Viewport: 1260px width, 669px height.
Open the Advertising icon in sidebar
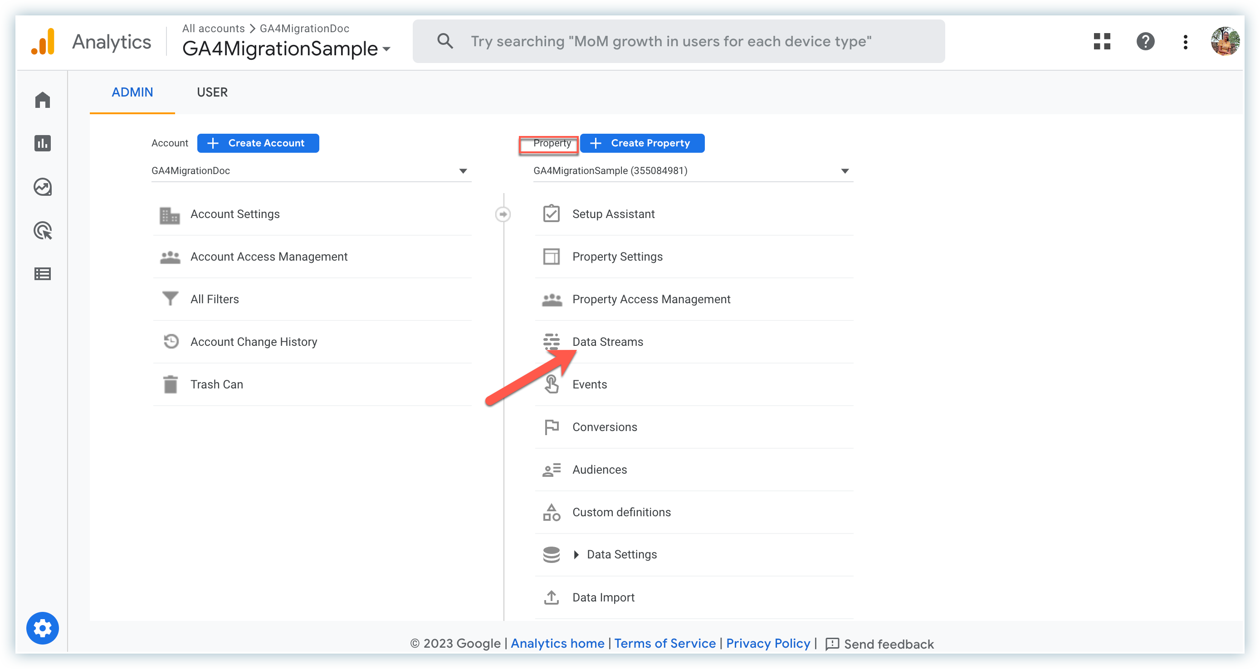tap(43, 231)
